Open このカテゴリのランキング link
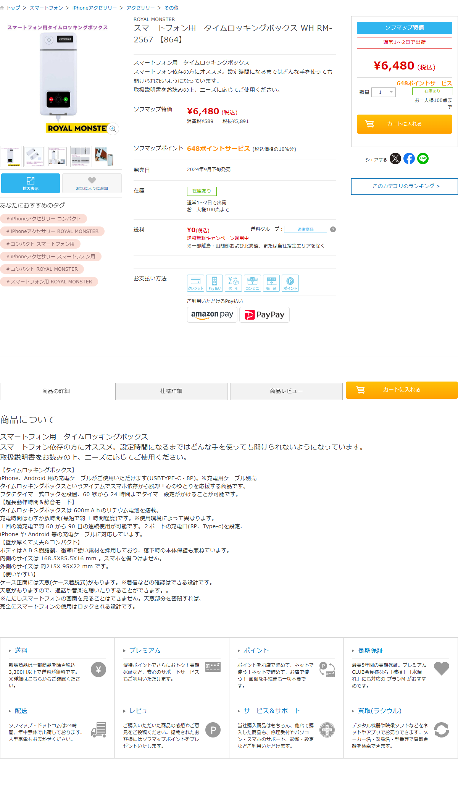The width and height of the screenshot is (458, 786). coord(405,186)
